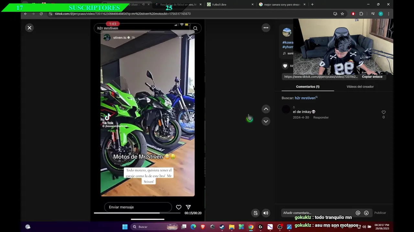Open Brave browser from the taskbar
The image size is (414, 232).
tap(203, 227)
